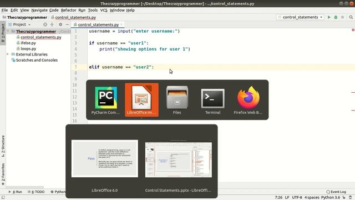Select control_statements.py in project tree
Viewport: 355px width, 200px height.
40,37
